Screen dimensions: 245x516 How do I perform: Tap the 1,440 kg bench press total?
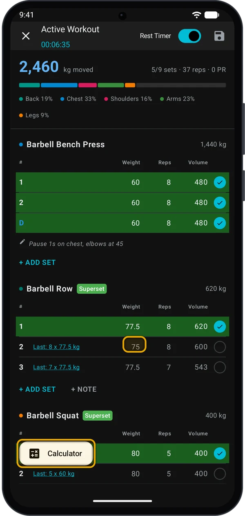[213, 145]
